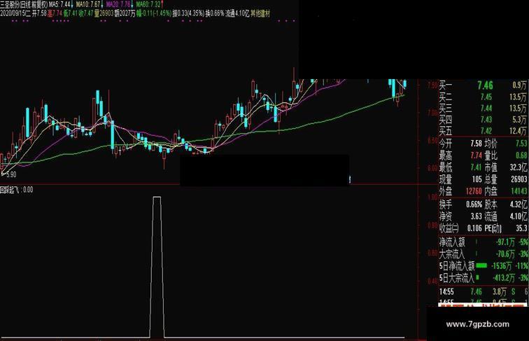Click the white spike in 回踩起飞 indicator

[x=157, y=267]
